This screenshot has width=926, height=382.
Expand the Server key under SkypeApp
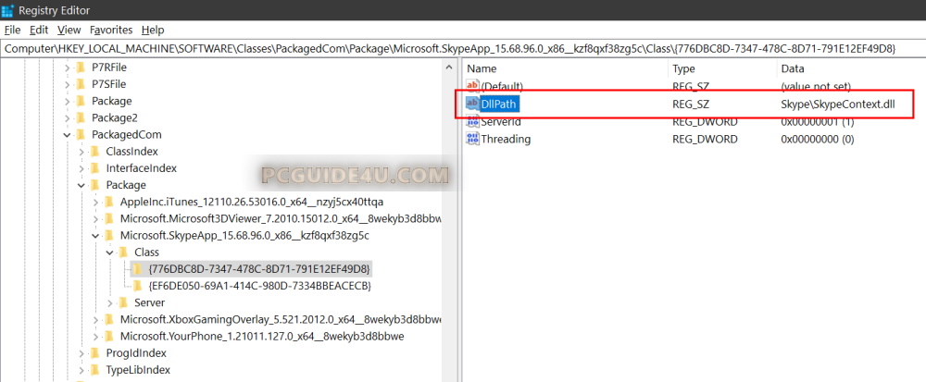point(110,302)
